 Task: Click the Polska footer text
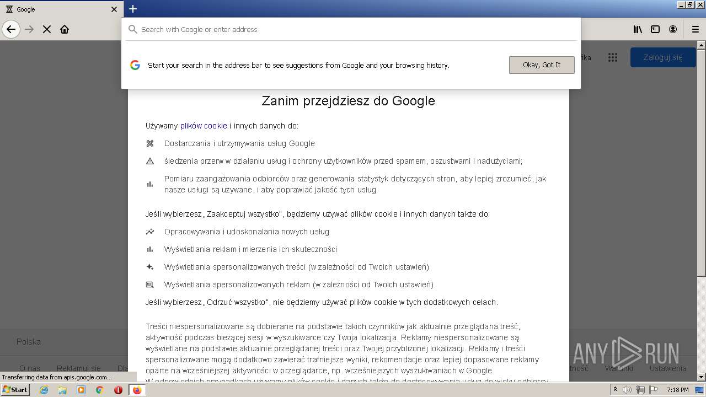pyautogui.click(x=29, y=342)
